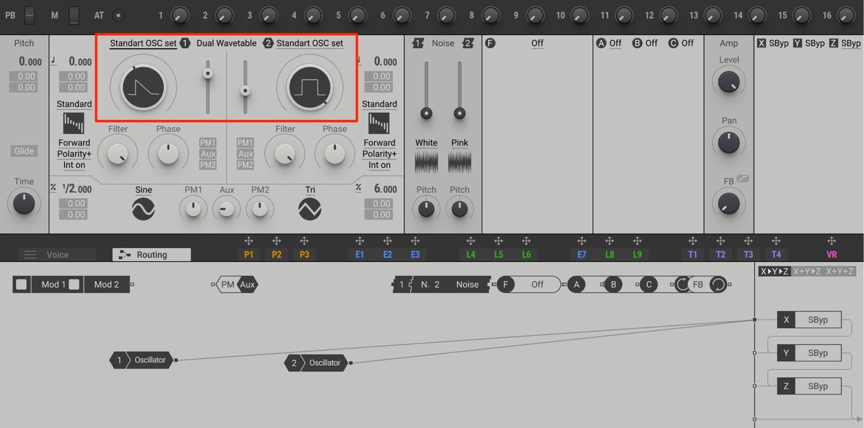Toggle the FB link switch in Amp
The image size is (864, 428).
point(743,179)
